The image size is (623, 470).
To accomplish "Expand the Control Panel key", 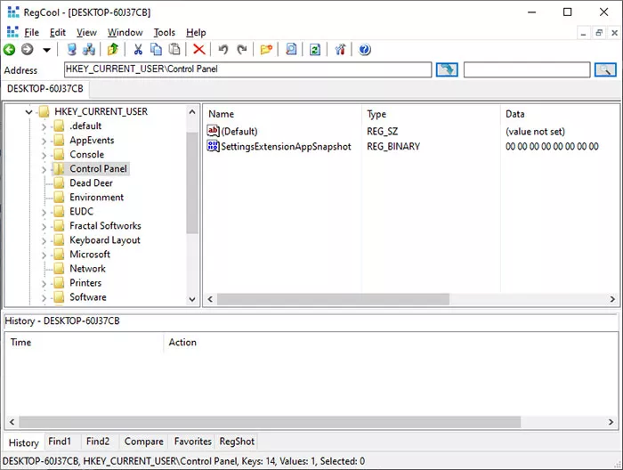I will 44,170.
